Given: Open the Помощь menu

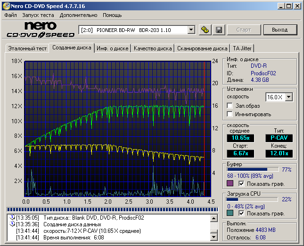Looking at the screenshot, I should pos(112,15).
